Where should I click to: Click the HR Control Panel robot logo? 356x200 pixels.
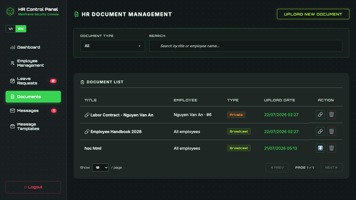(10, 11)
